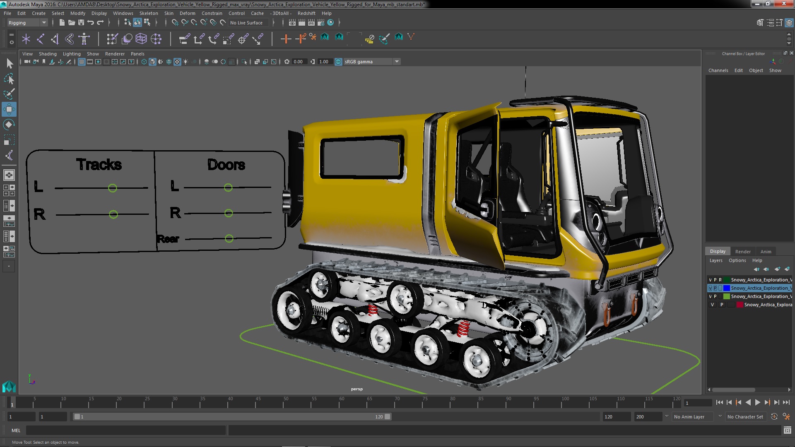Switch to the Render layer tab
This screenshot has width=795, height=447.
tap(743, 252)
